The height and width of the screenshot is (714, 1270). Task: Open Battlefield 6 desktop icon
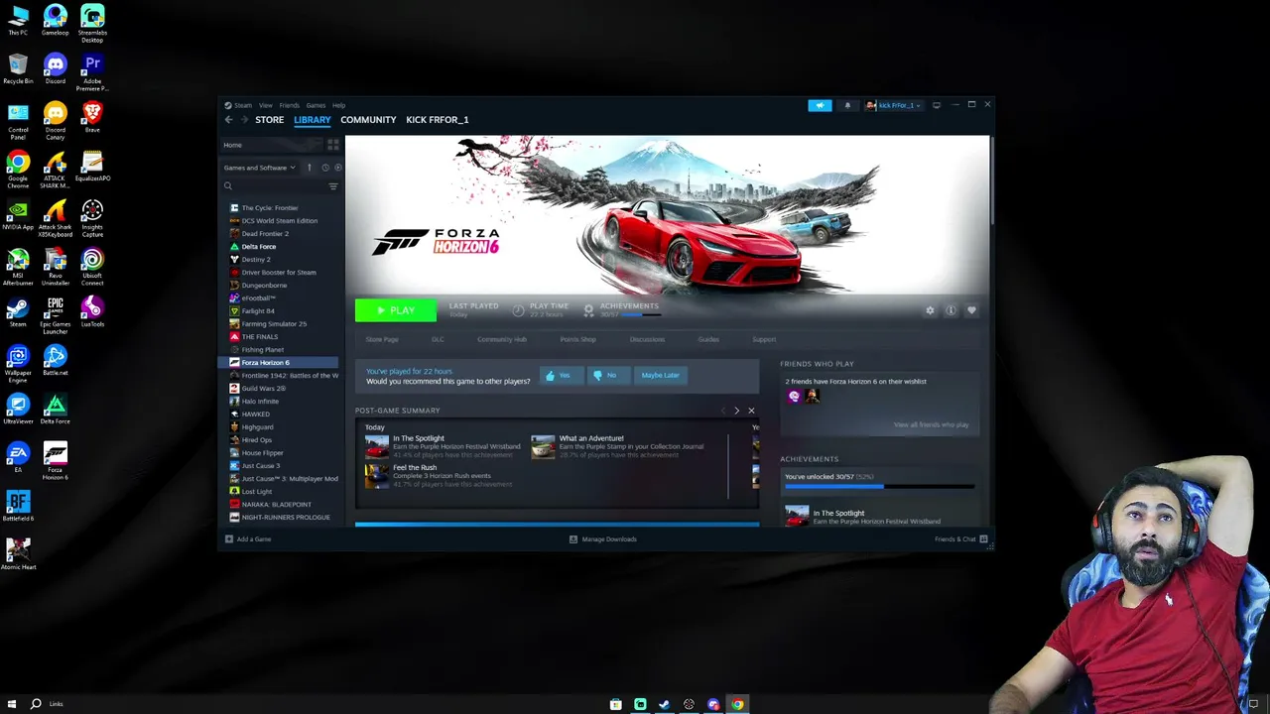[x=18, y=506]
